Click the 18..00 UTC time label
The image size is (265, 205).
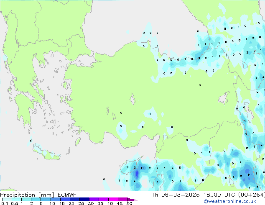point(219,195)
